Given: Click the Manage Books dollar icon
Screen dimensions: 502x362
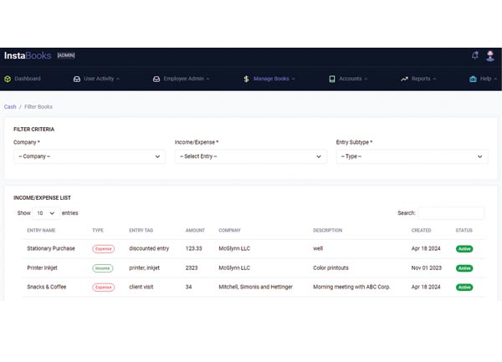Looking at the screenshot, I should (245, 79).
